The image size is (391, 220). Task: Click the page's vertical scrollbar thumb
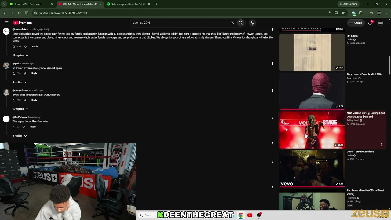(x=389, y=65)
